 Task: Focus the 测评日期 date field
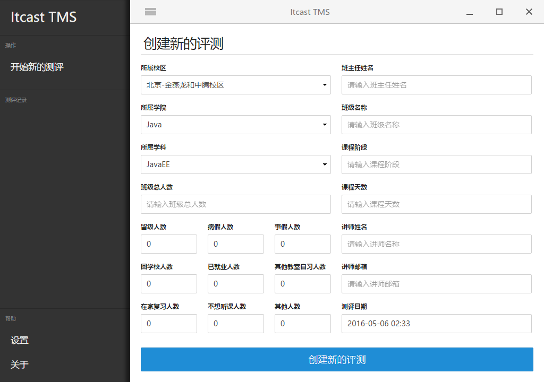(x=437, y=324)
